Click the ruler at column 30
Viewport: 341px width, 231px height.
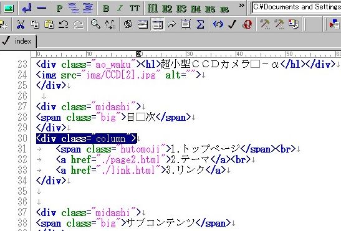tap(190, 54)
